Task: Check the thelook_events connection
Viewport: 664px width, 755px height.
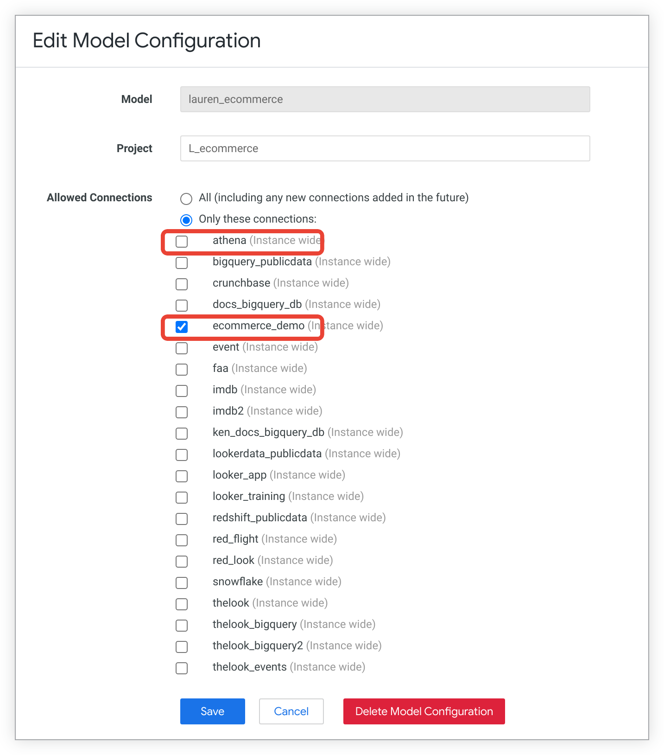Action: click(182, 668)
